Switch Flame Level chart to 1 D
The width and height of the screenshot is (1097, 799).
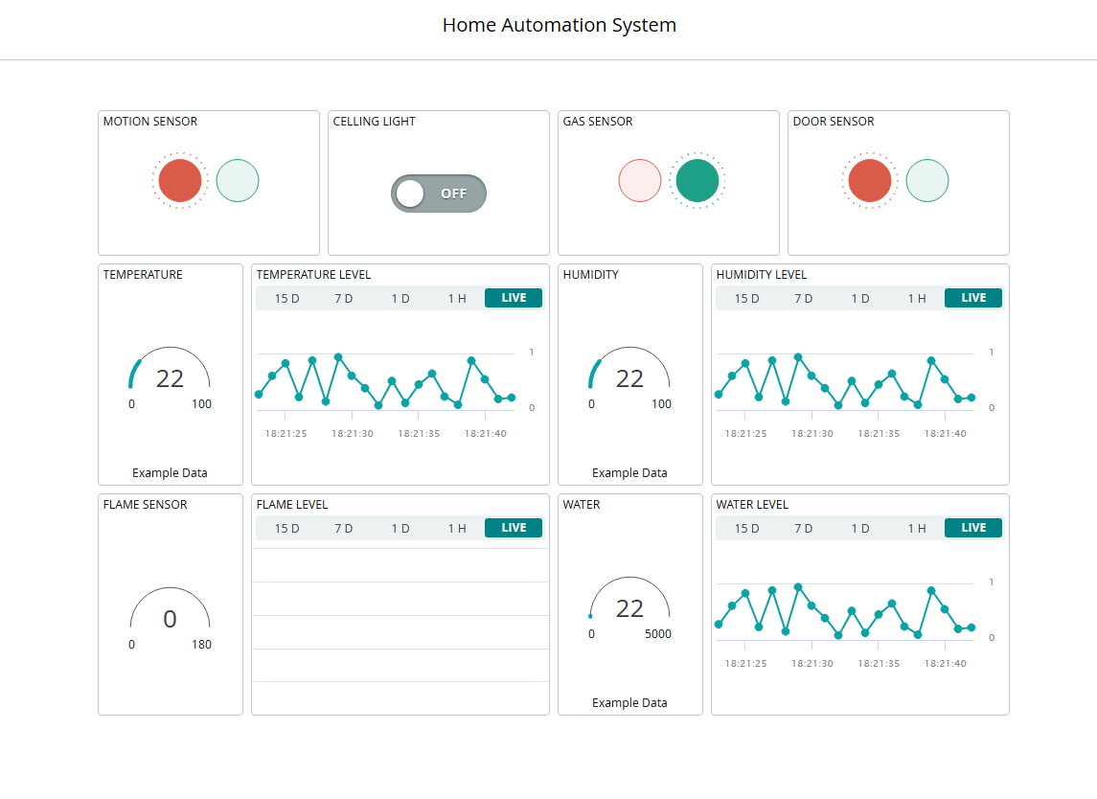400,528
